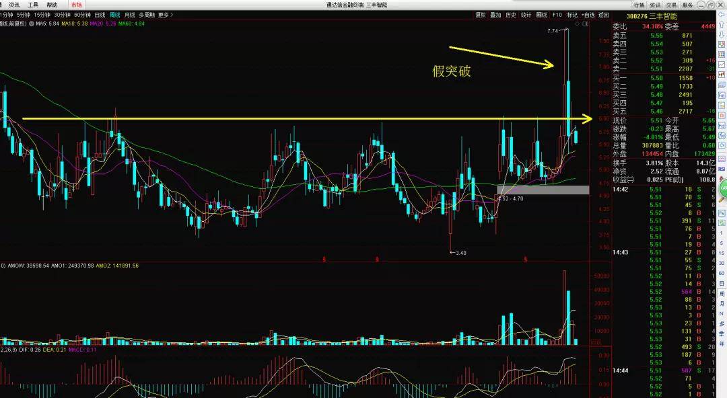Open the 资讯 menu beside 工具
This screenshot has width=727, height=398.
(14, 5)
